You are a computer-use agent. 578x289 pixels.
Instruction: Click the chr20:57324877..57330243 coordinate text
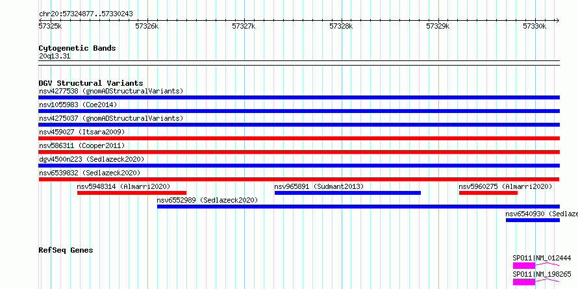(x=86, y=14)
